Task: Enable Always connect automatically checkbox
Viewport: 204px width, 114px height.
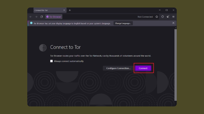Action: tap(52, 61)
